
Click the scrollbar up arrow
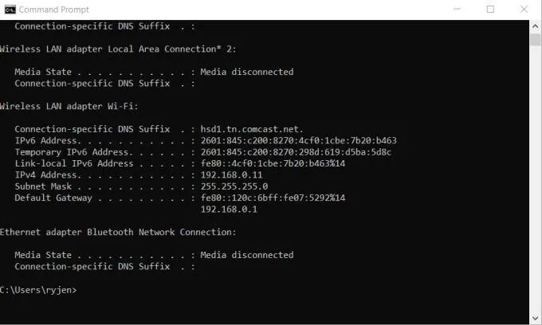tap(535, 25)
